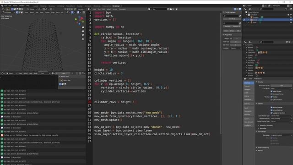Click the Replace All button
Screen dimensions: 293x165
tap(236, 27)
